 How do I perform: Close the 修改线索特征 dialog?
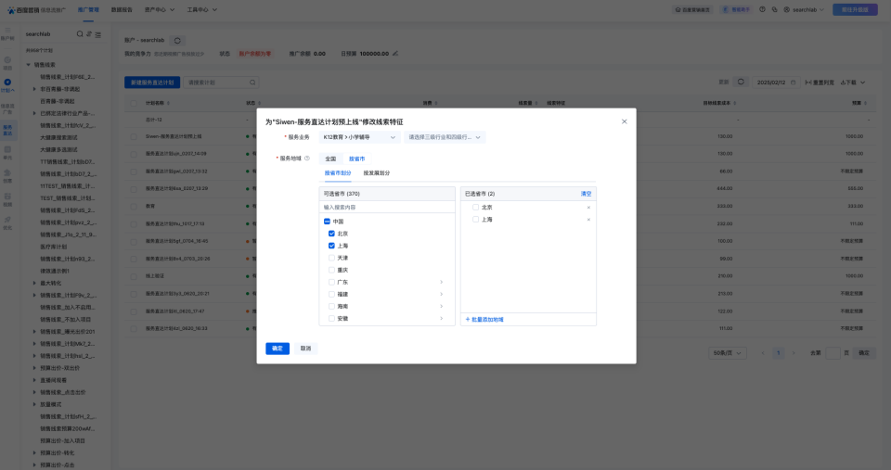pos(624,121)
